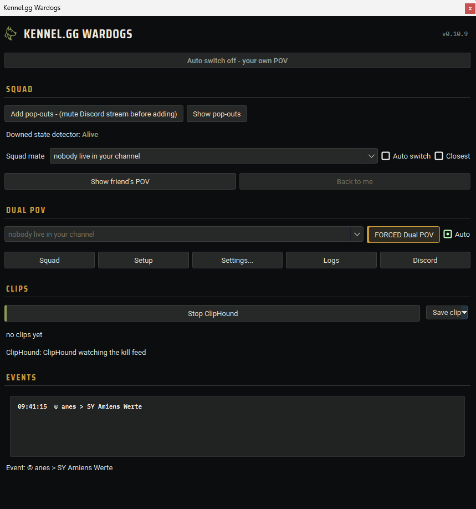
Task: Click the Downed state detector Alive status
Action: [x=90, y=134]
